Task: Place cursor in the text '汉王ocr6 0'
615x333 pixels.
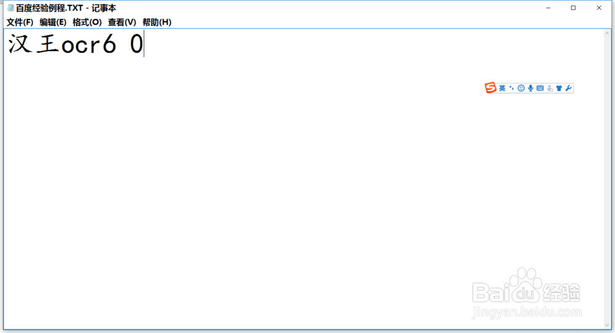Action: click(x=76, y=44)
